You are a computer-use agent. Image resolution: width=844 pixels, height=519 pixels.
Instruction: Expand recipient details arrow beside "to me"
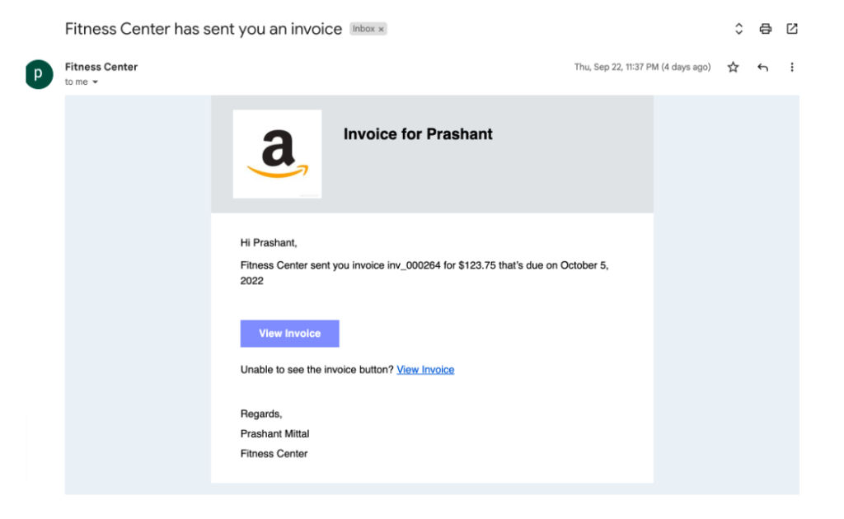(x=95, y=82)
